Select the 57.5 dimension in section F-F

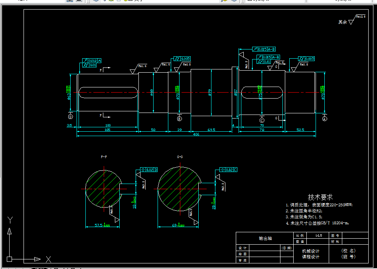click(102, 225)
